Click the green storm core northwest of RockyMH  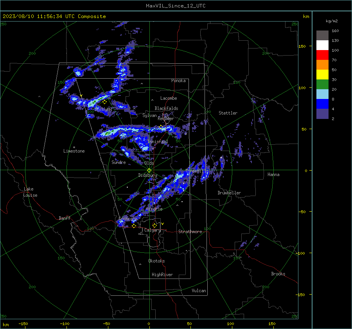tap(94, 102)
